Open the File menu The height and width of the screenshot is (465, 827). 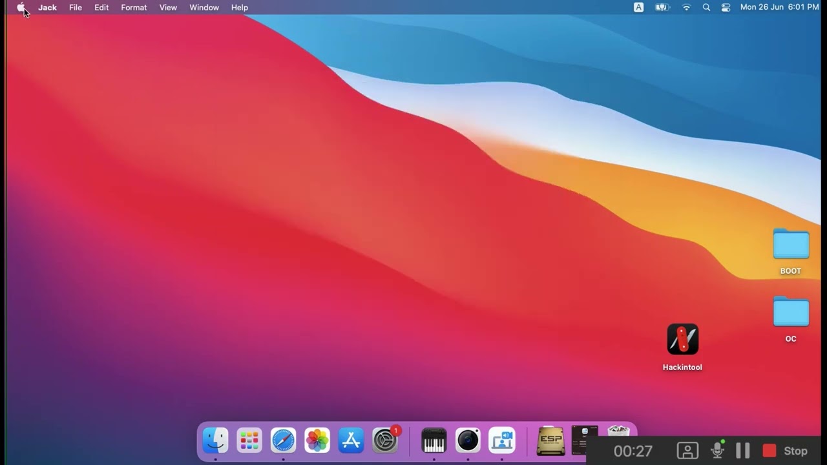(x=76, y=7)
